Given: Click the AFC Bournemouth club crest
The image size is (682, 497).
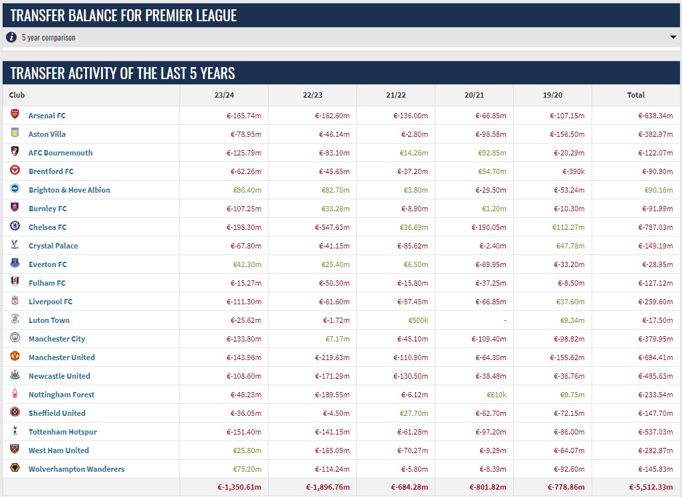Looking at the screenshot, I should point(15,151).
